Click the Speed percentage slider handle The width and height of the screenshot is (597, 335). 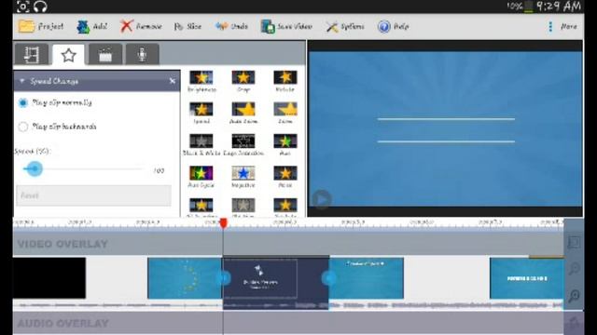point(35,168)
